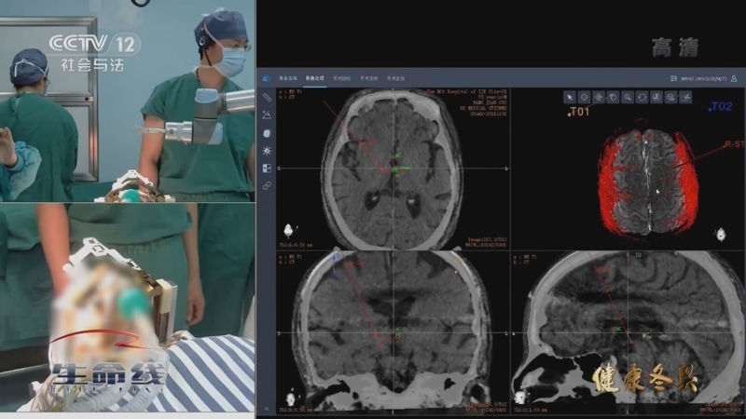The image size is (746, 419).
Task: Open the first tab, patient selection
Action: (x=288, y=78)
